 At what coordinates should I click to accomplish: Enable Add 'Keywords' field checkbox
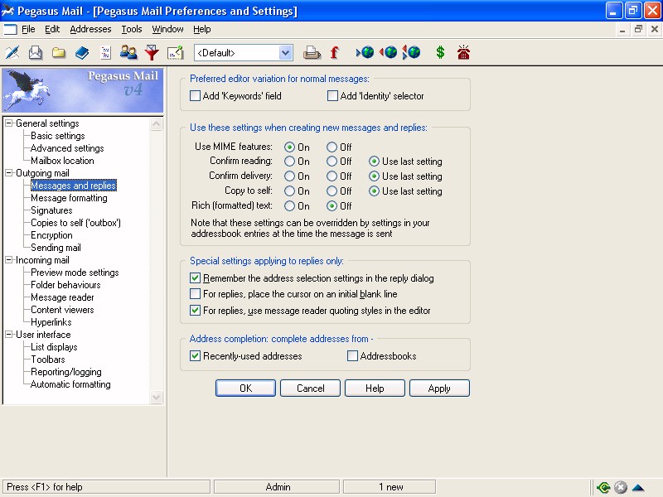pyautogui.click(x=195, y=96)
